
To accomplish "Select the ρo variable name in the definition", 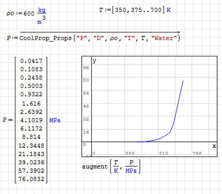I will tap(10, 14).
